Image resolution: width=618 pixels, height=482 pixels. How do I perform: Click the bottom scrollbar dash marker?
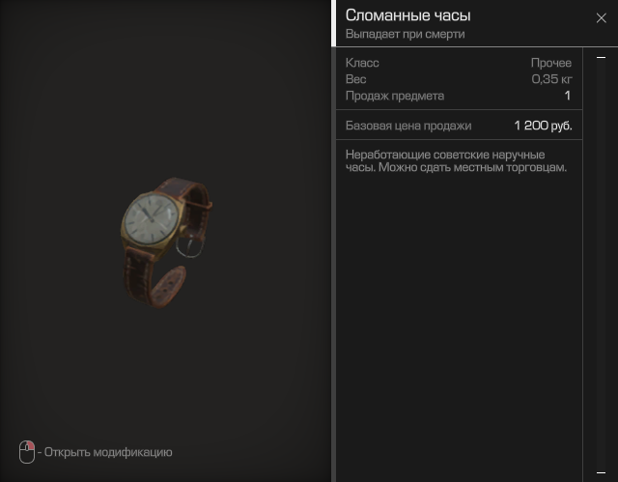point(601,472)
